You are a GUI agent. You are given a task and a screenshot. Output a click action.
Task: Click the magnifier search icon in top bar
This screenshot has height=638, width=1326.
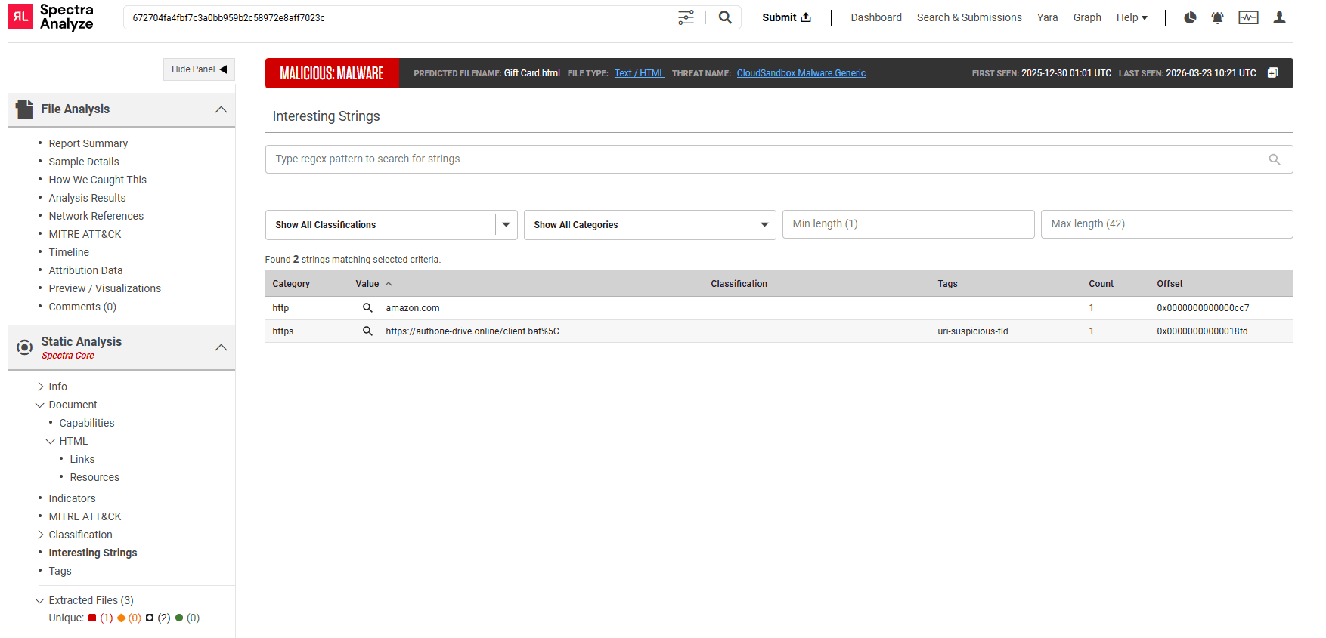pyautogui.click(x=724, y=17)
